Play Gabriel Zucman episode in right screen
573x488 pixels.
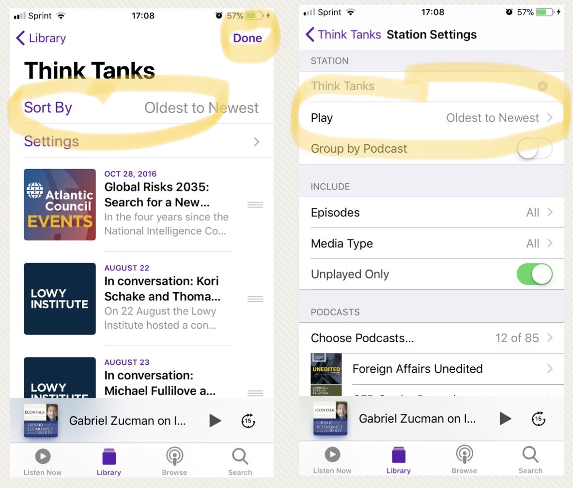pyautogui.click(x=505, y=419)
